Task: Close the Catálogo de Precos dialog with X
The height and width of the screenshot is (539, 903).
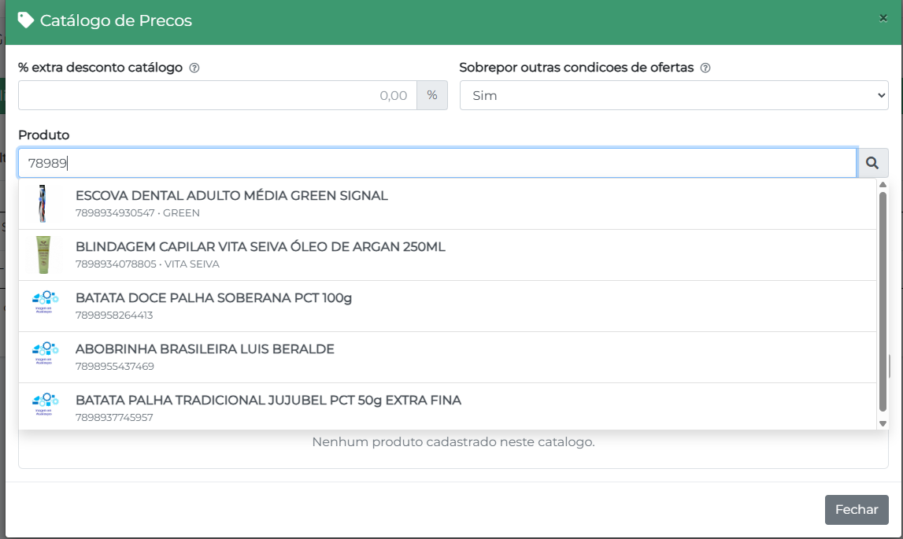Action: 883,18
